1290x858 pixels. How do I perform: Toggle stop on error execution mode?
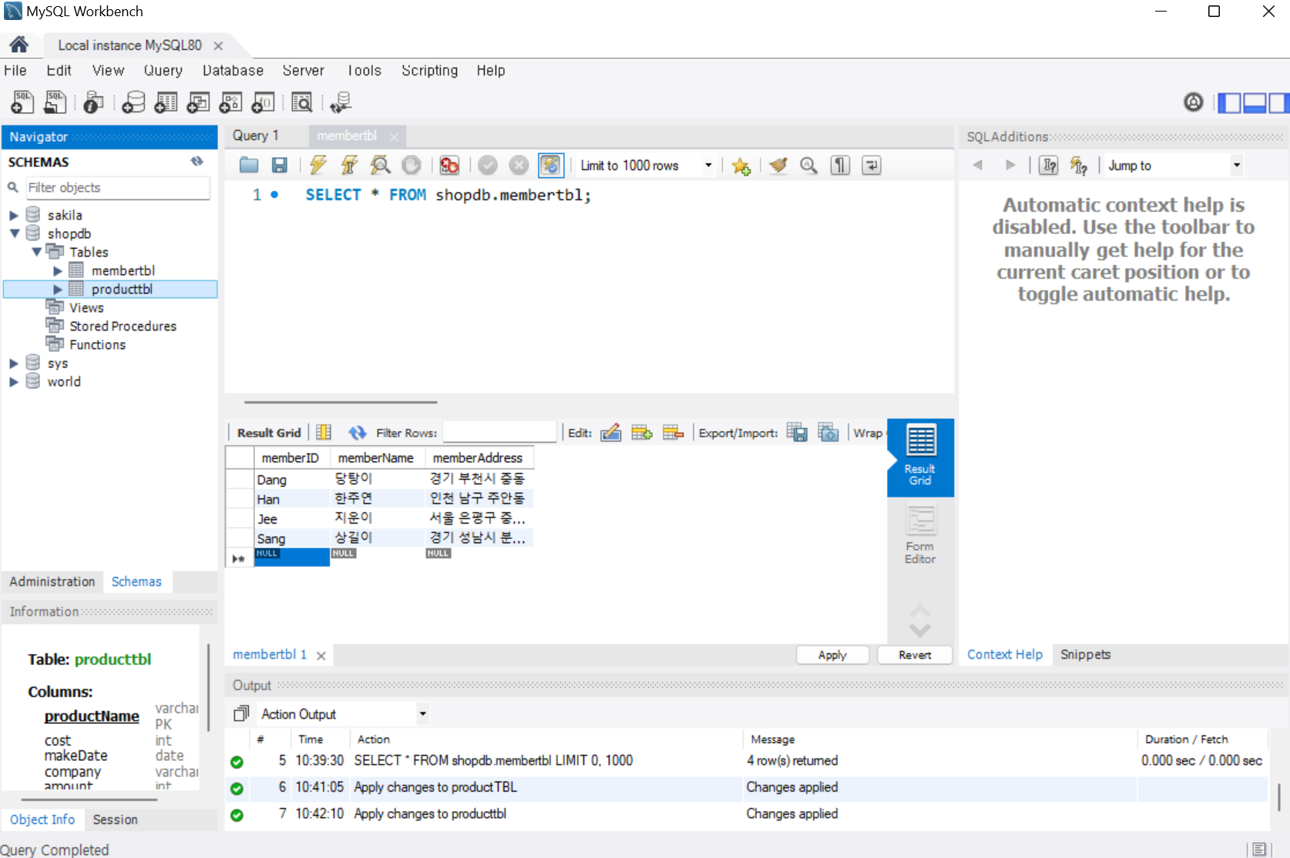click(450, 165)
